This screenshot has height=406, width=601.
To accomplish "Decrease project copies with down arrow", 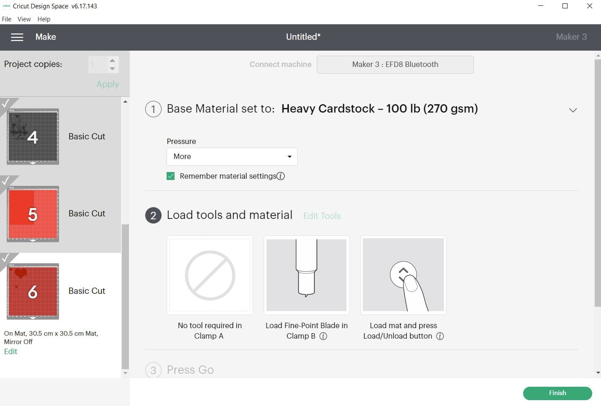I will tap(112, 69).
